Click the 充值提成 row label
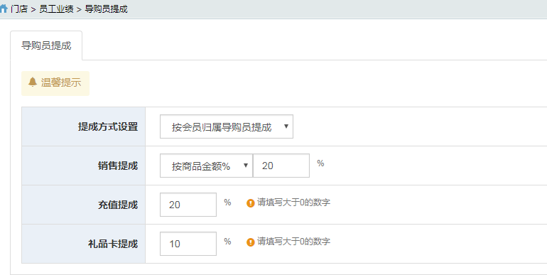 [118, 205]
